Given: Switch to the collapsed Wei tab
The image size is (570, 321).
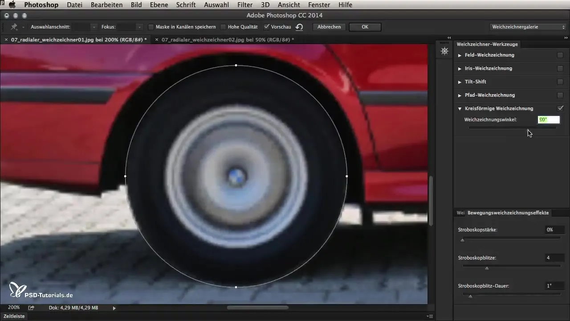Looking at the screenshot, I should [x=460, y=213].
